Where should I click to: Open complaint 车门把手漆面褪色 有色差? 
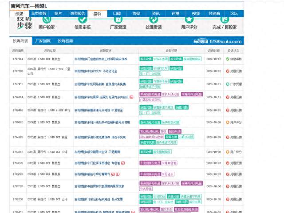pyautogui.click(x=97, y=163)
